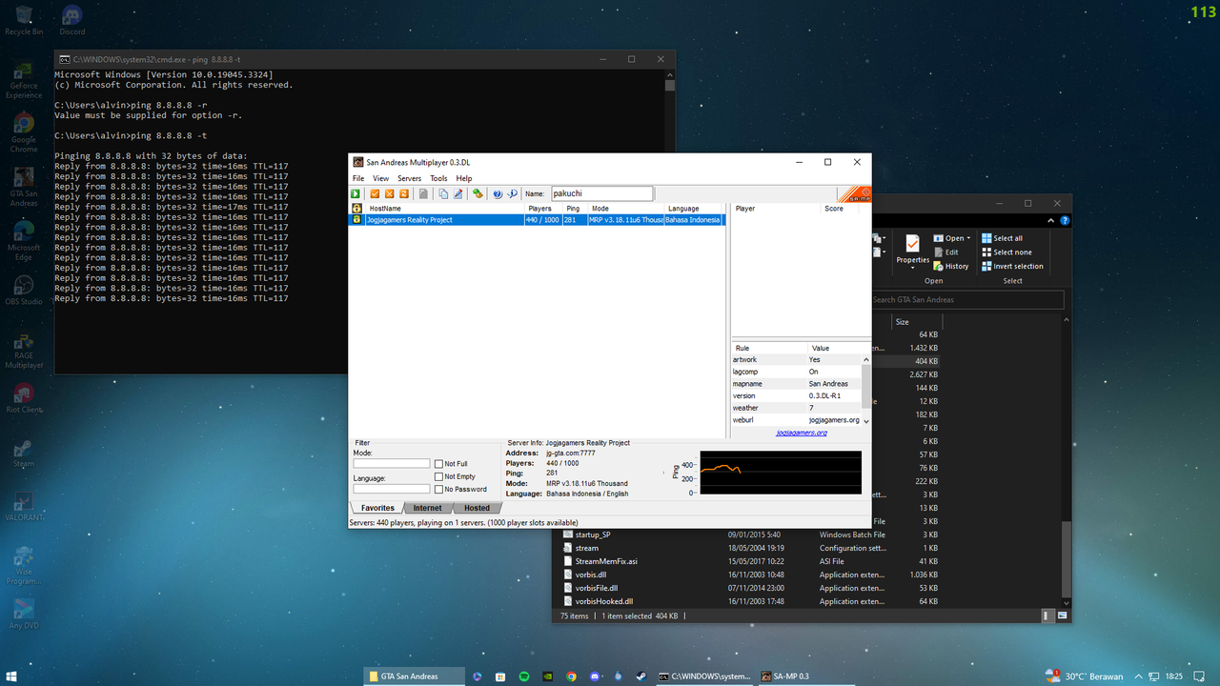Enable the No Password filter checkbox

[438, 489]
